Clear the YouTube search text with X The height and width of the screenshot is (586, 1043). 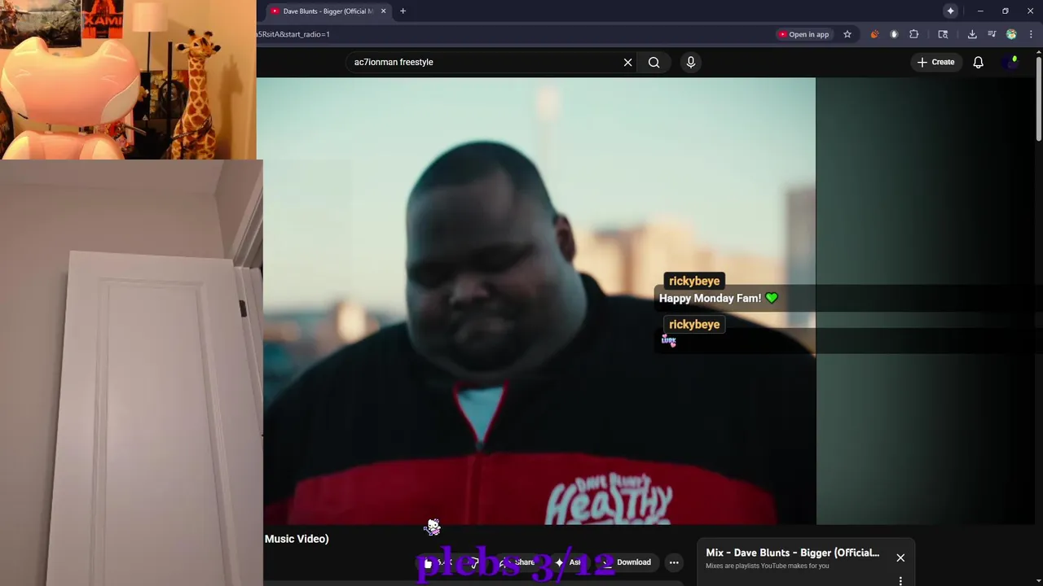[627, 62]
